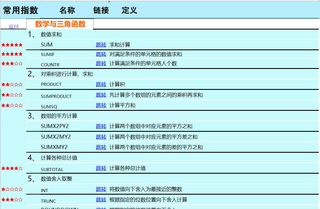The image size is (320, 209).
Task: Follow the 跳转 link for SUMSQ
Action: (x=101, y=105)
